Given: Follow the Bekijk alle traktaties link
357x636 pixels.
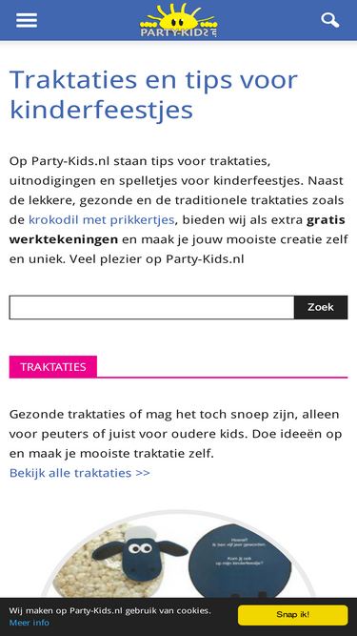Looking at the screenshot, I should [x=80, y=473].
